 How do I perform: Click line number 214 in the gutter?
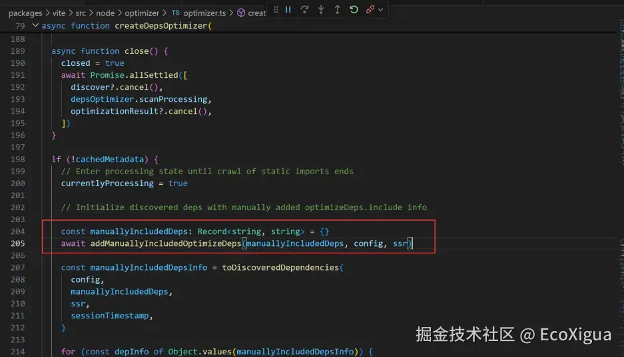point(17,352)
